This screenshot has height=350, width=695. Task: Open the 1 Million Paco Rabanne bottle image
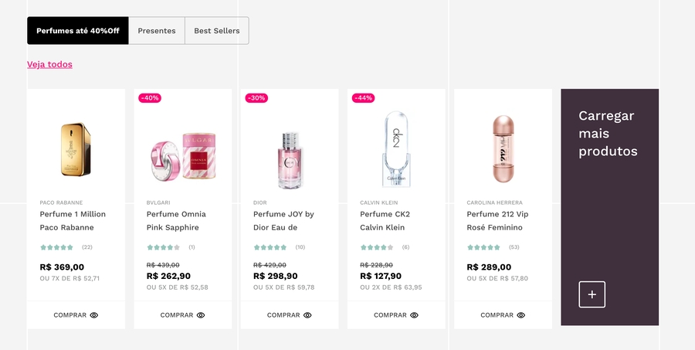(x=76, y=148)
